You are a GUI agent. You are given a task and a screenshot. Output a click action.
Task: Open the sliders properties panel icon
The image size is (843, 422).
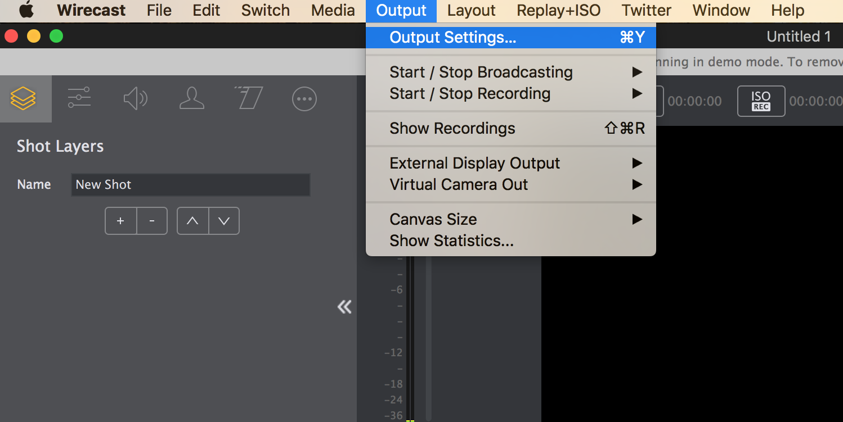79,99
